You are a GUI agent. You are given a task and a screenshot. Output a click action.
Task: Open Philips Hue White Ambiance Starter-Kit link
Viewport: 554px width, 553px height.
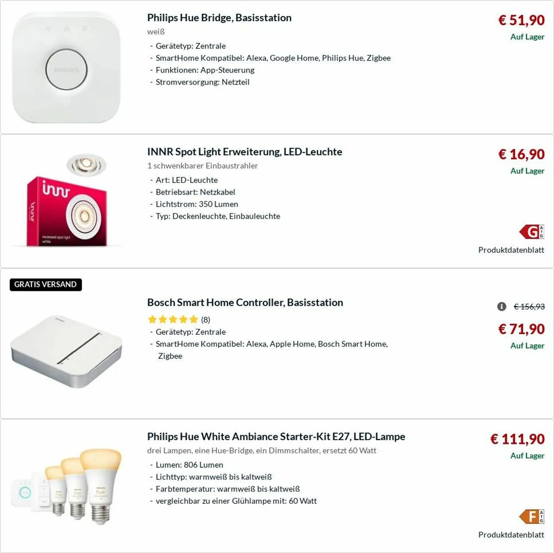click(276, 436)
